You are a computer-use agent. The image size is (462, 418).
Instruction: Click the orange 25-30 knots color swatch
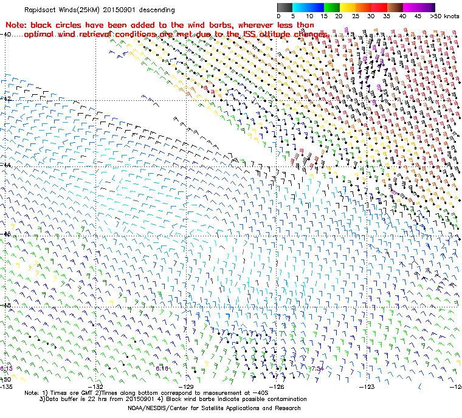pyautogui.click(x=364, y=7)
